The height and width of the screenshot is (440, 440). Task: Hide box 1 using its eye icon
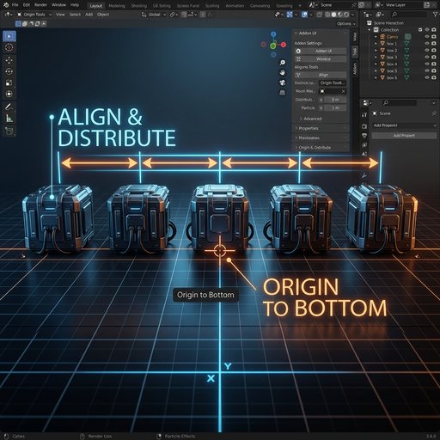427,43
